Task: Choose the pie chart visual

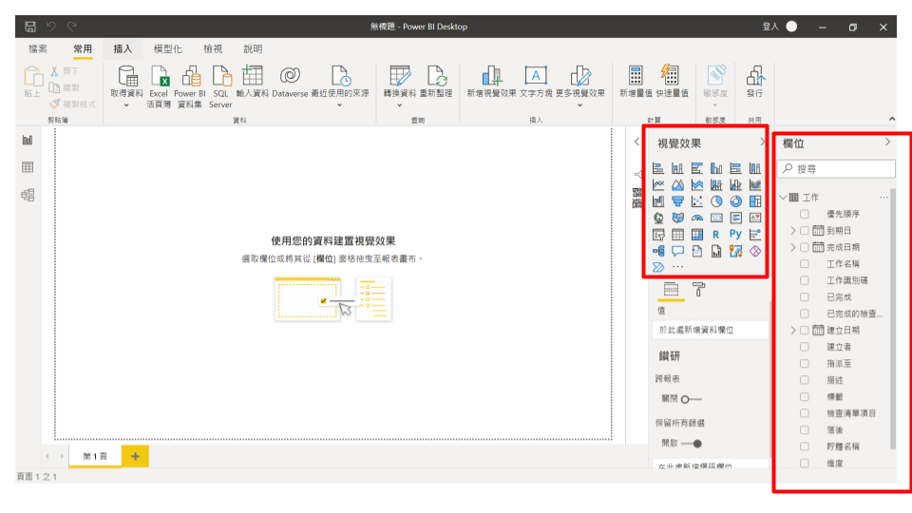Action: pos(716,201)
